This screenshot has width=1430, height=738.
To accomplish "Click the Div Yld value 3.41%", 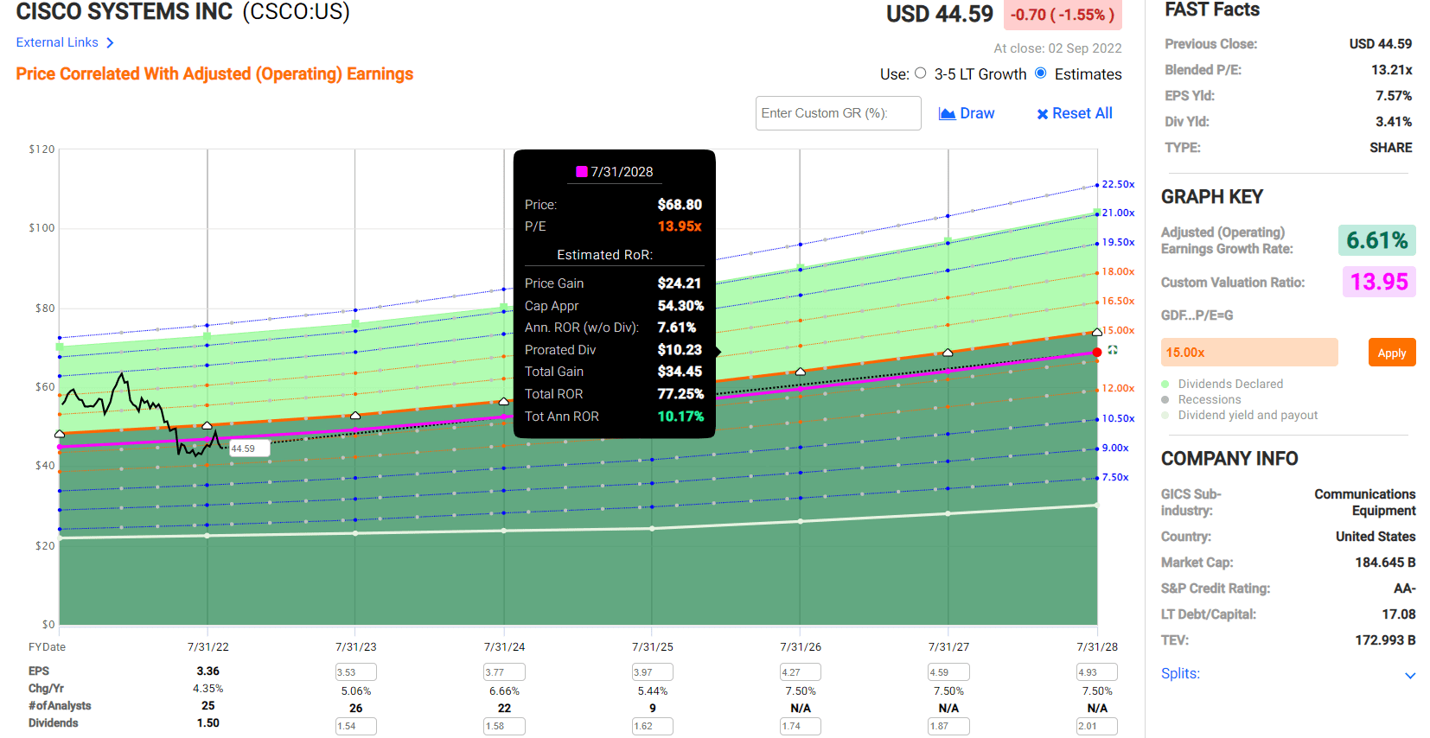I will 1394,122.
